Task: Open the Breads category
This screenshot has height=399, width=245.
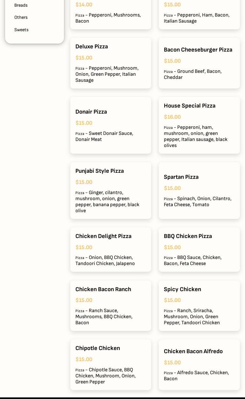Action: tap(21, 5)
